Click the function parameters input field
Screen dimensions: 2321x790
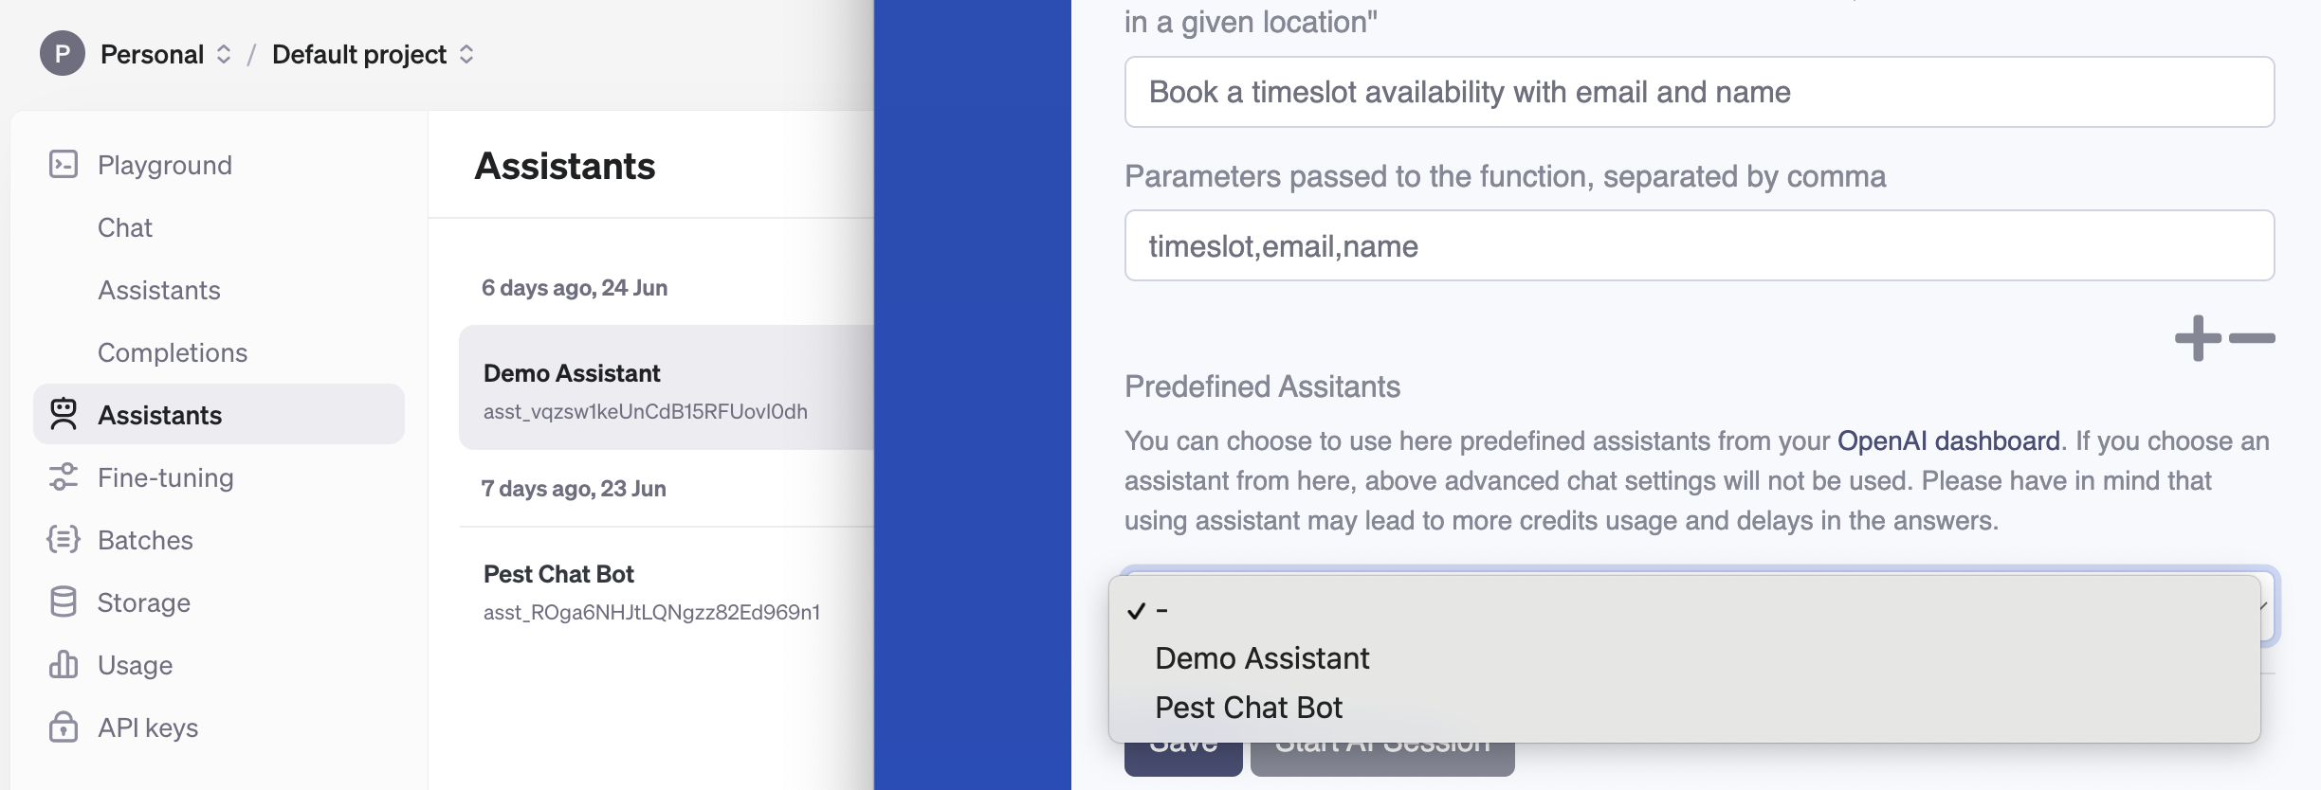[1698, 246]
